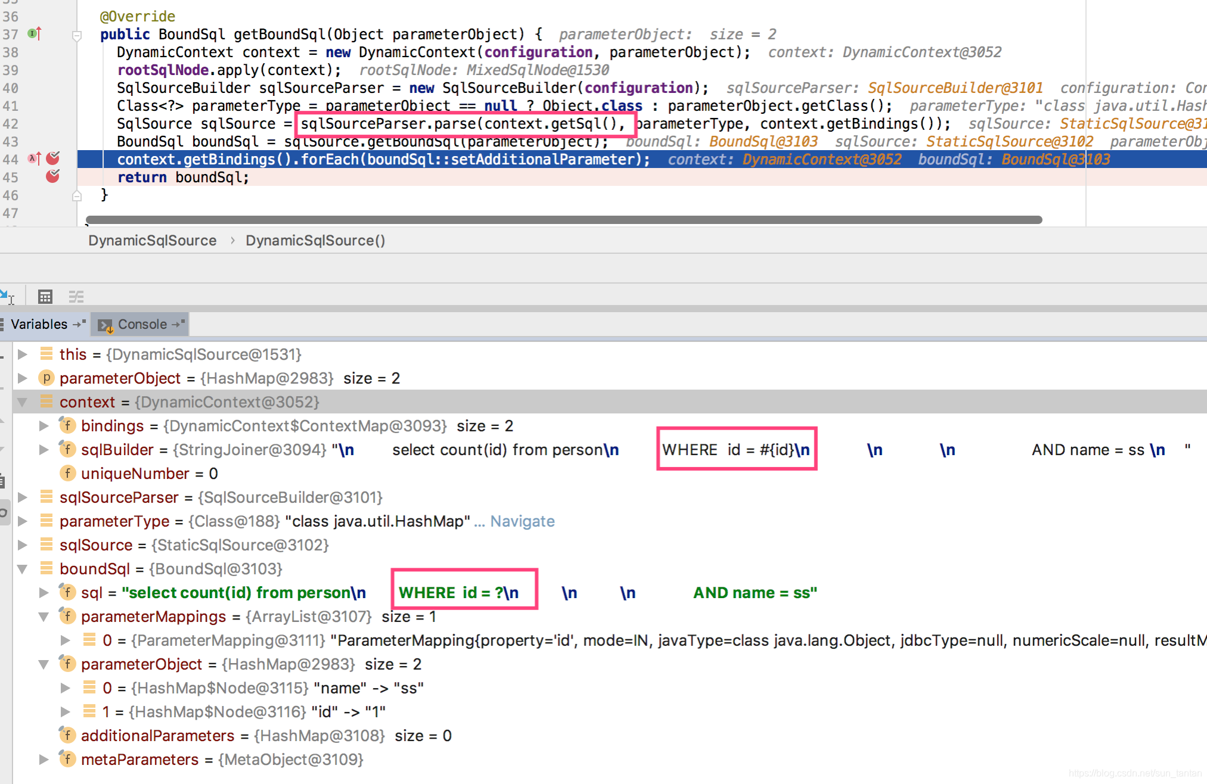Image resolution: width=1207 pixels, height=784 pixels.
Task: Expand top-level parameterObject HashMap@2983 size = 2 node
Action: pyautogui.click(x=23, y=378)
